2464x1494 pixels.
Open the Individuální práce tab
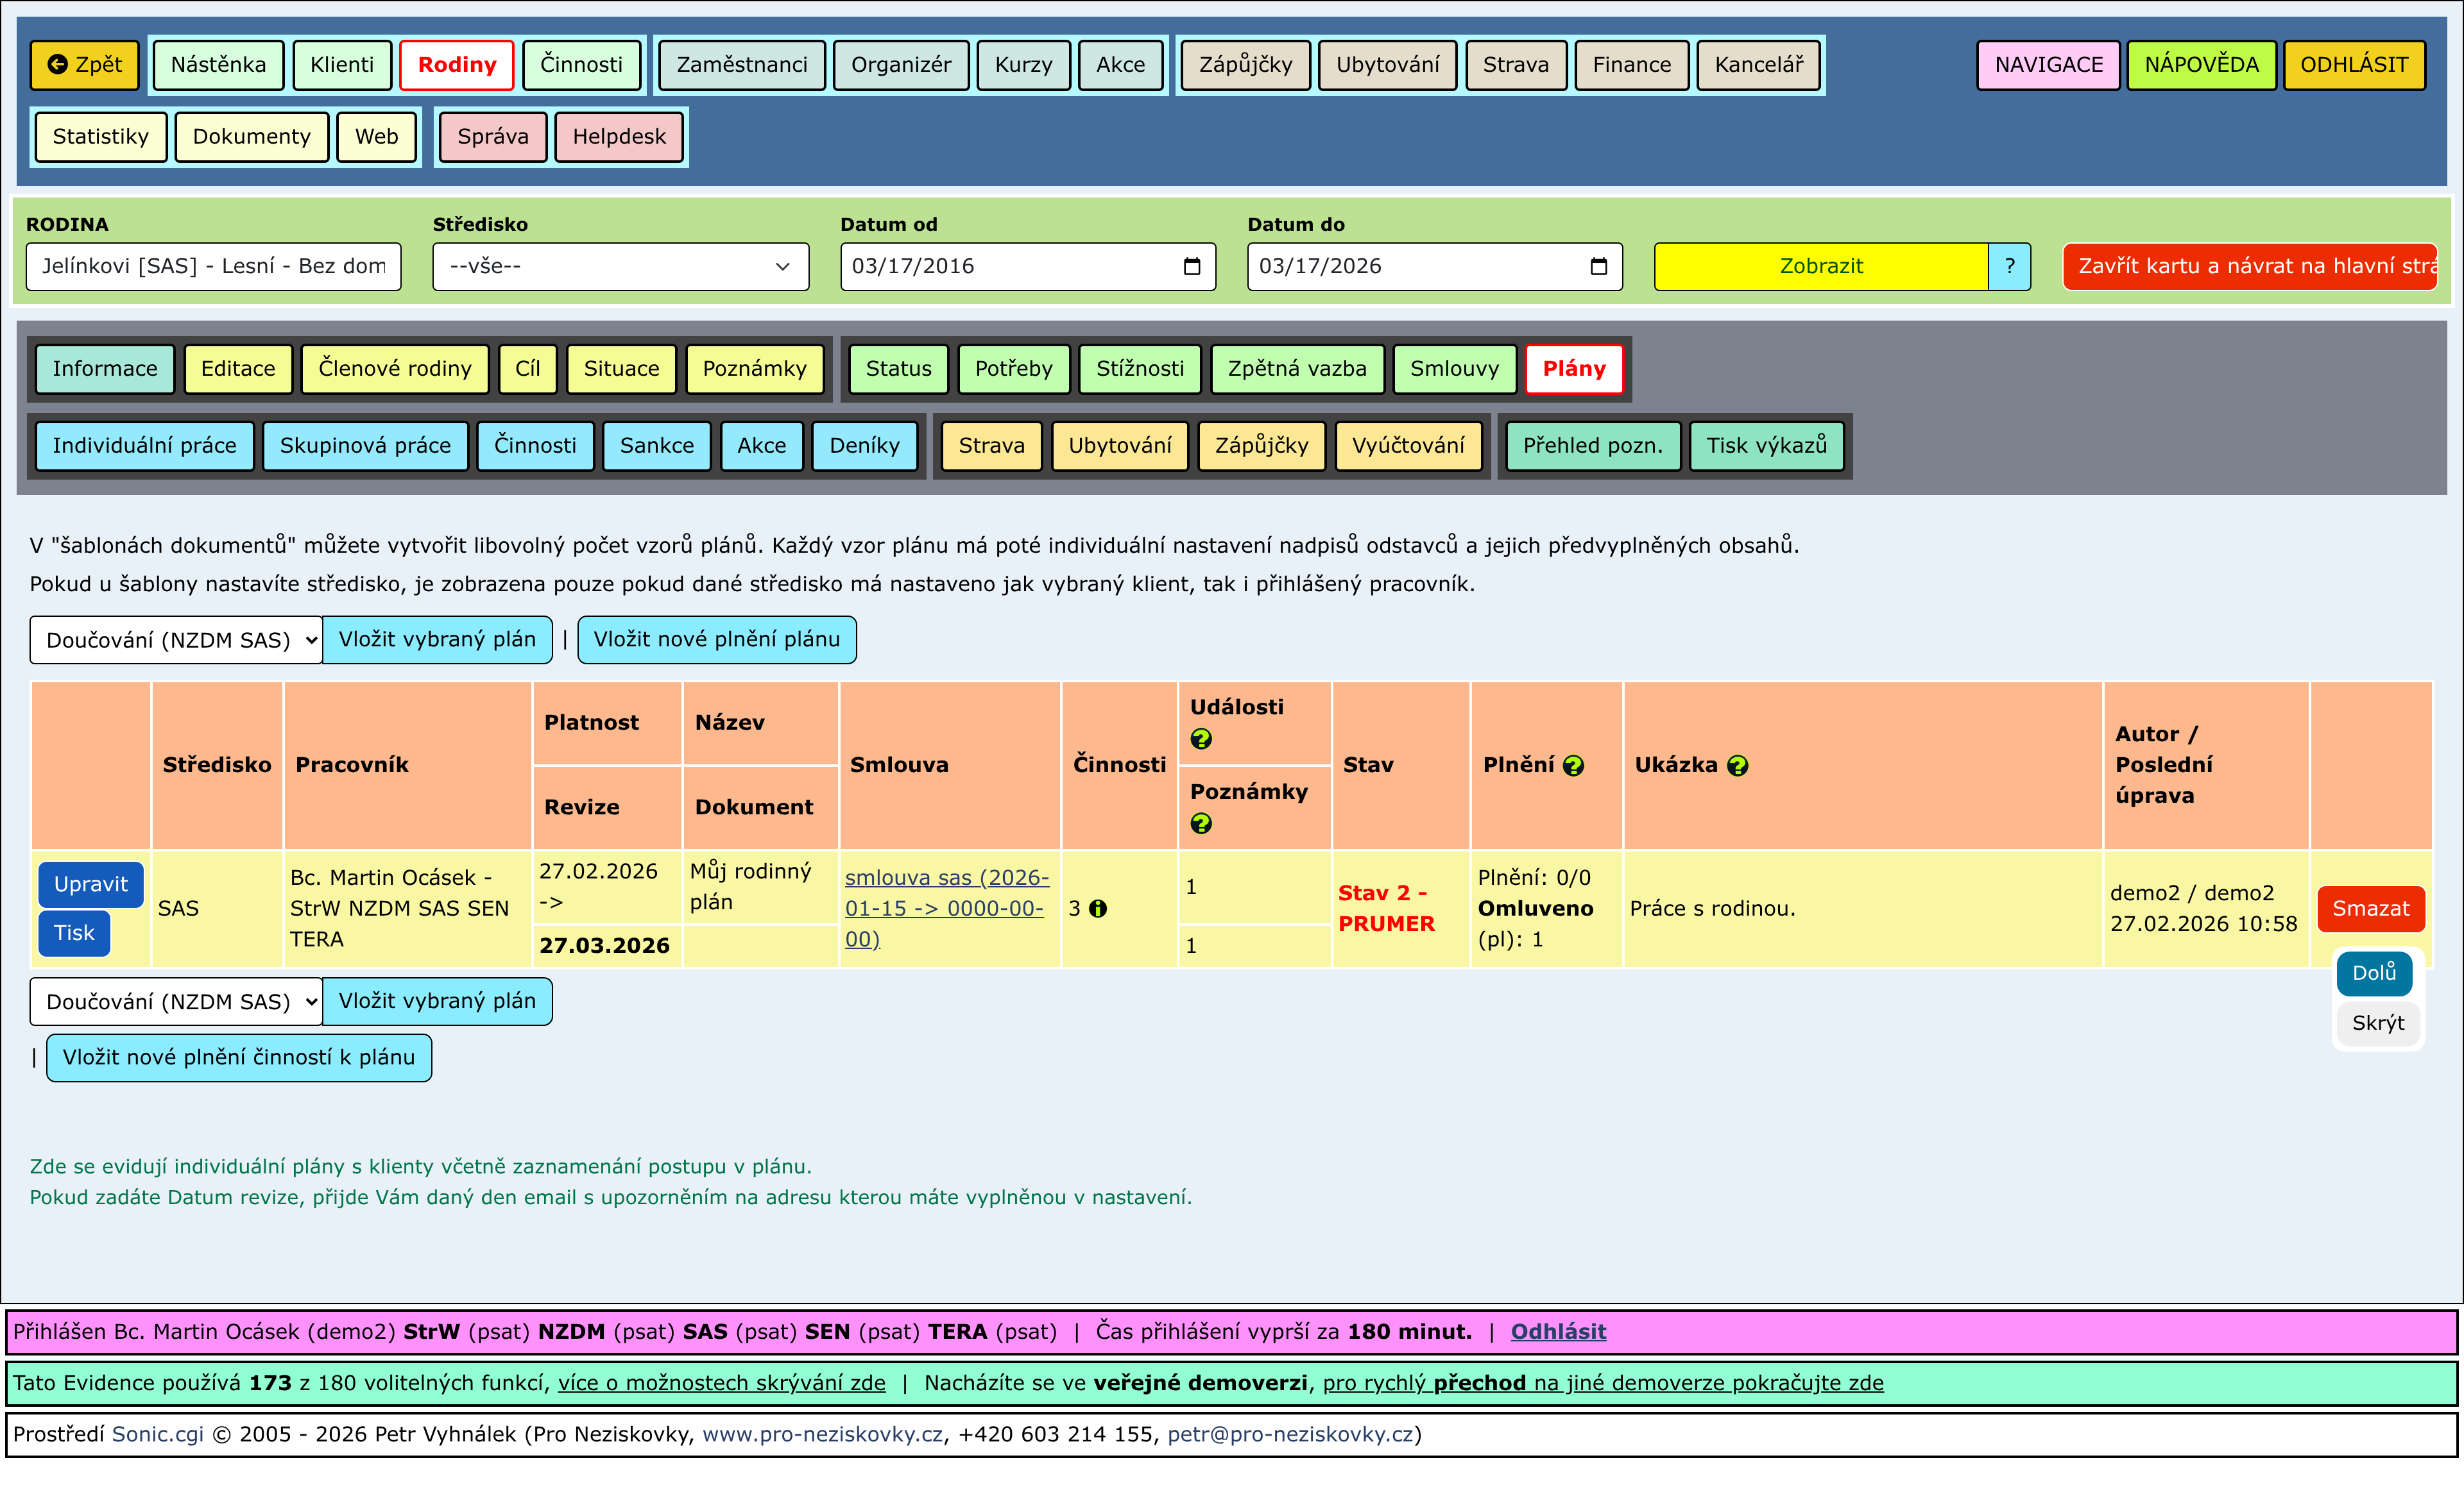coord(144,446)
